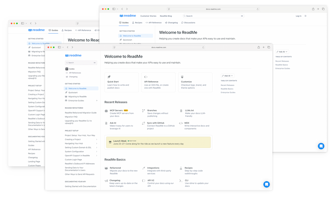Image resolution: width=332 pixels, height=198 pixels.
Task: Toggle the sidebar button in the front window toolbar
Action: click(x=59, y=47)
